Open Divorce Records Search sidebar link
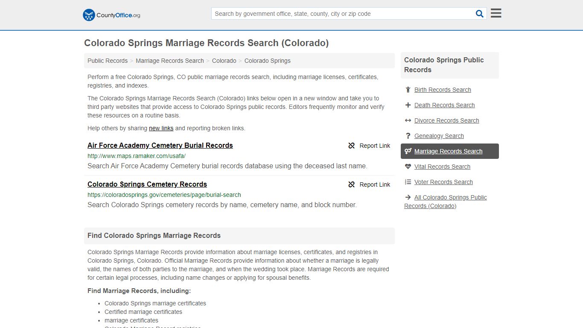 point(446,120)
